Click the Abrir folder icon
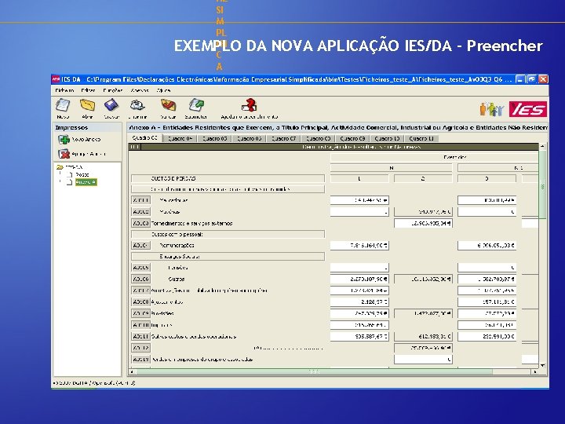The image size is (565, 424). pyautogui.click(x=87, y=105)
